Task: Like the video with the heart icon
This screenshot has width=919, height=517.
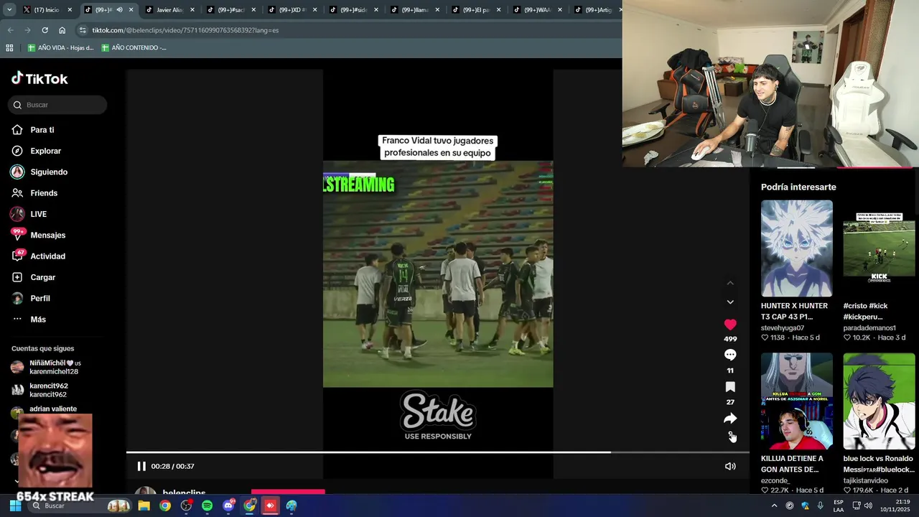Action: pyautogui.click(x=730, y=325)
